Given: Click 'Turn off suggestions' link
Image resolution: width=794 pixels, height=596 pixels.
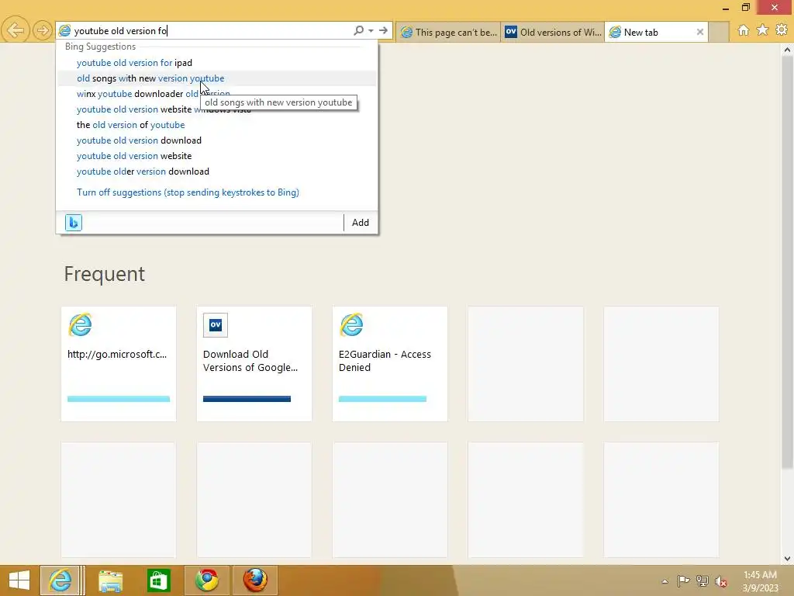Looking at the screenshot, I should pos(188,192).
